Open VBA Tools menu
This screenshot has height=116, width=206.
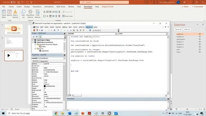point(75,27)
